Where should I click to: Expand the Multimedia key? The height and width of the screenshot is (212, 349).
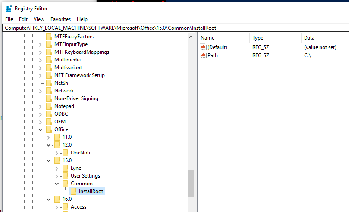pos(40,60)
